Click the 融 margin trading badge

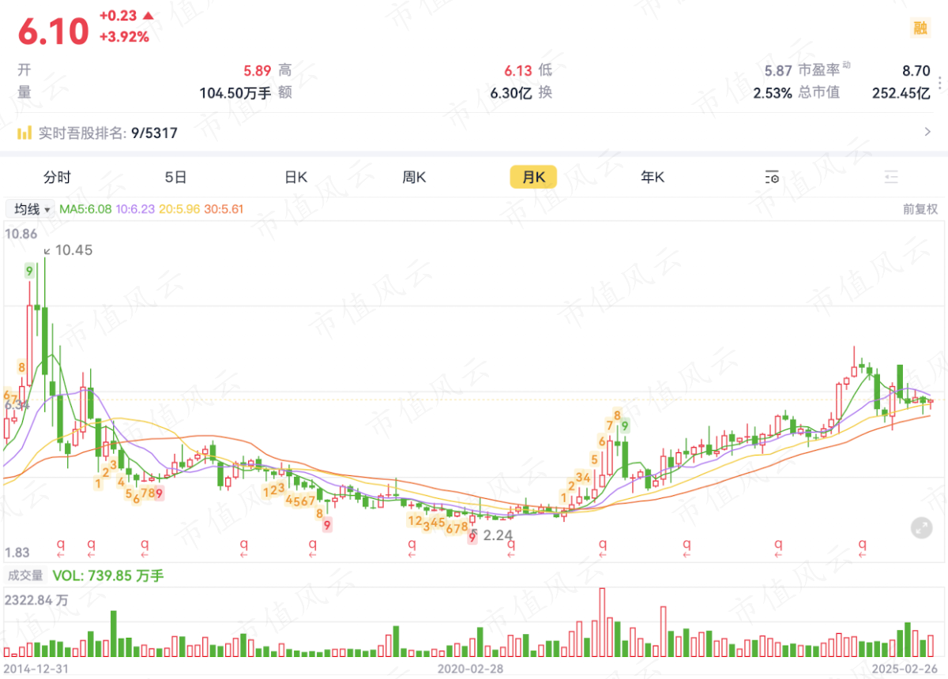pos(920,28)
